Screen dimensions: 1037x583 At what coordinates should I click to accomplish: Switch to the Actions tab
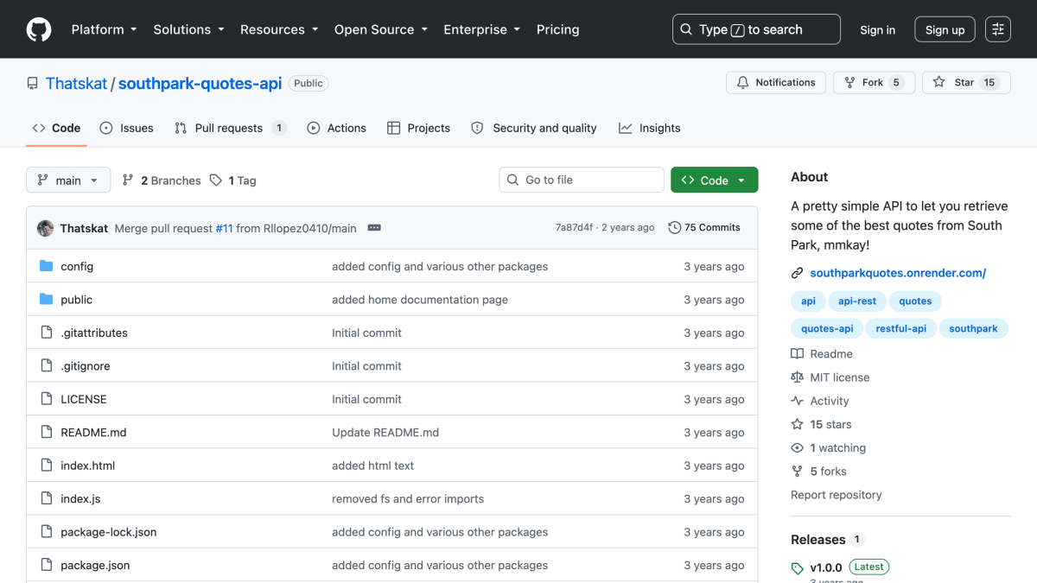(337, 128)
